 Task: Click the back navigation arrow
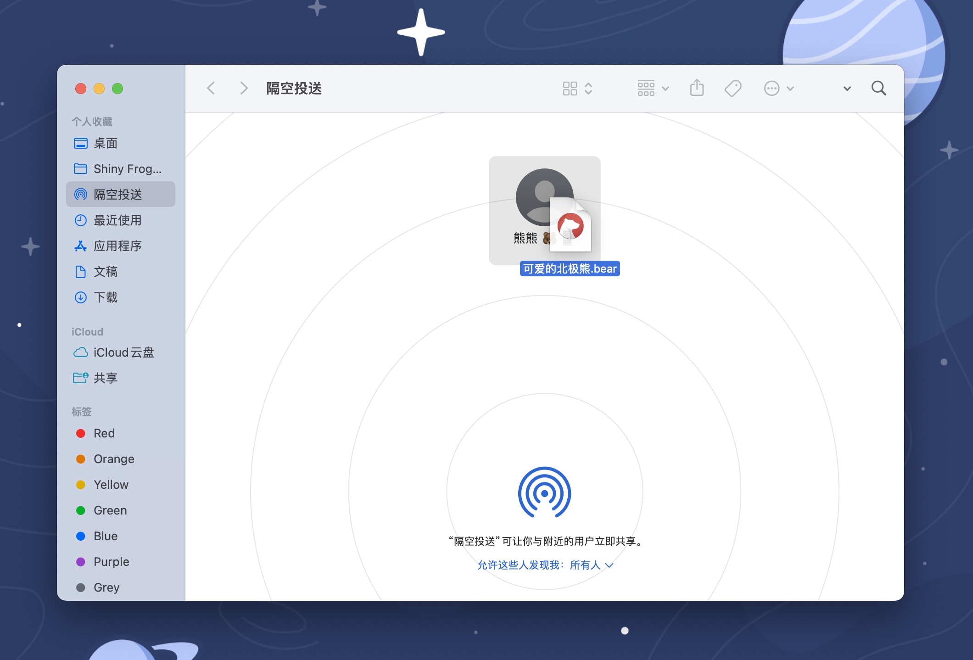pyautogui.click(x=211, y=88)
